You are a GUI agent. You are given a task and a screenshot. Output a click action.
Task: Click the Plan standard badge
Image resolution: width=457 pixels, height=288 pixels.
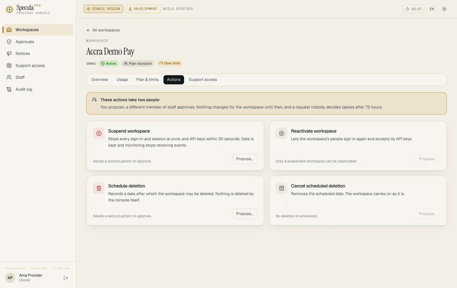[138, 63]
